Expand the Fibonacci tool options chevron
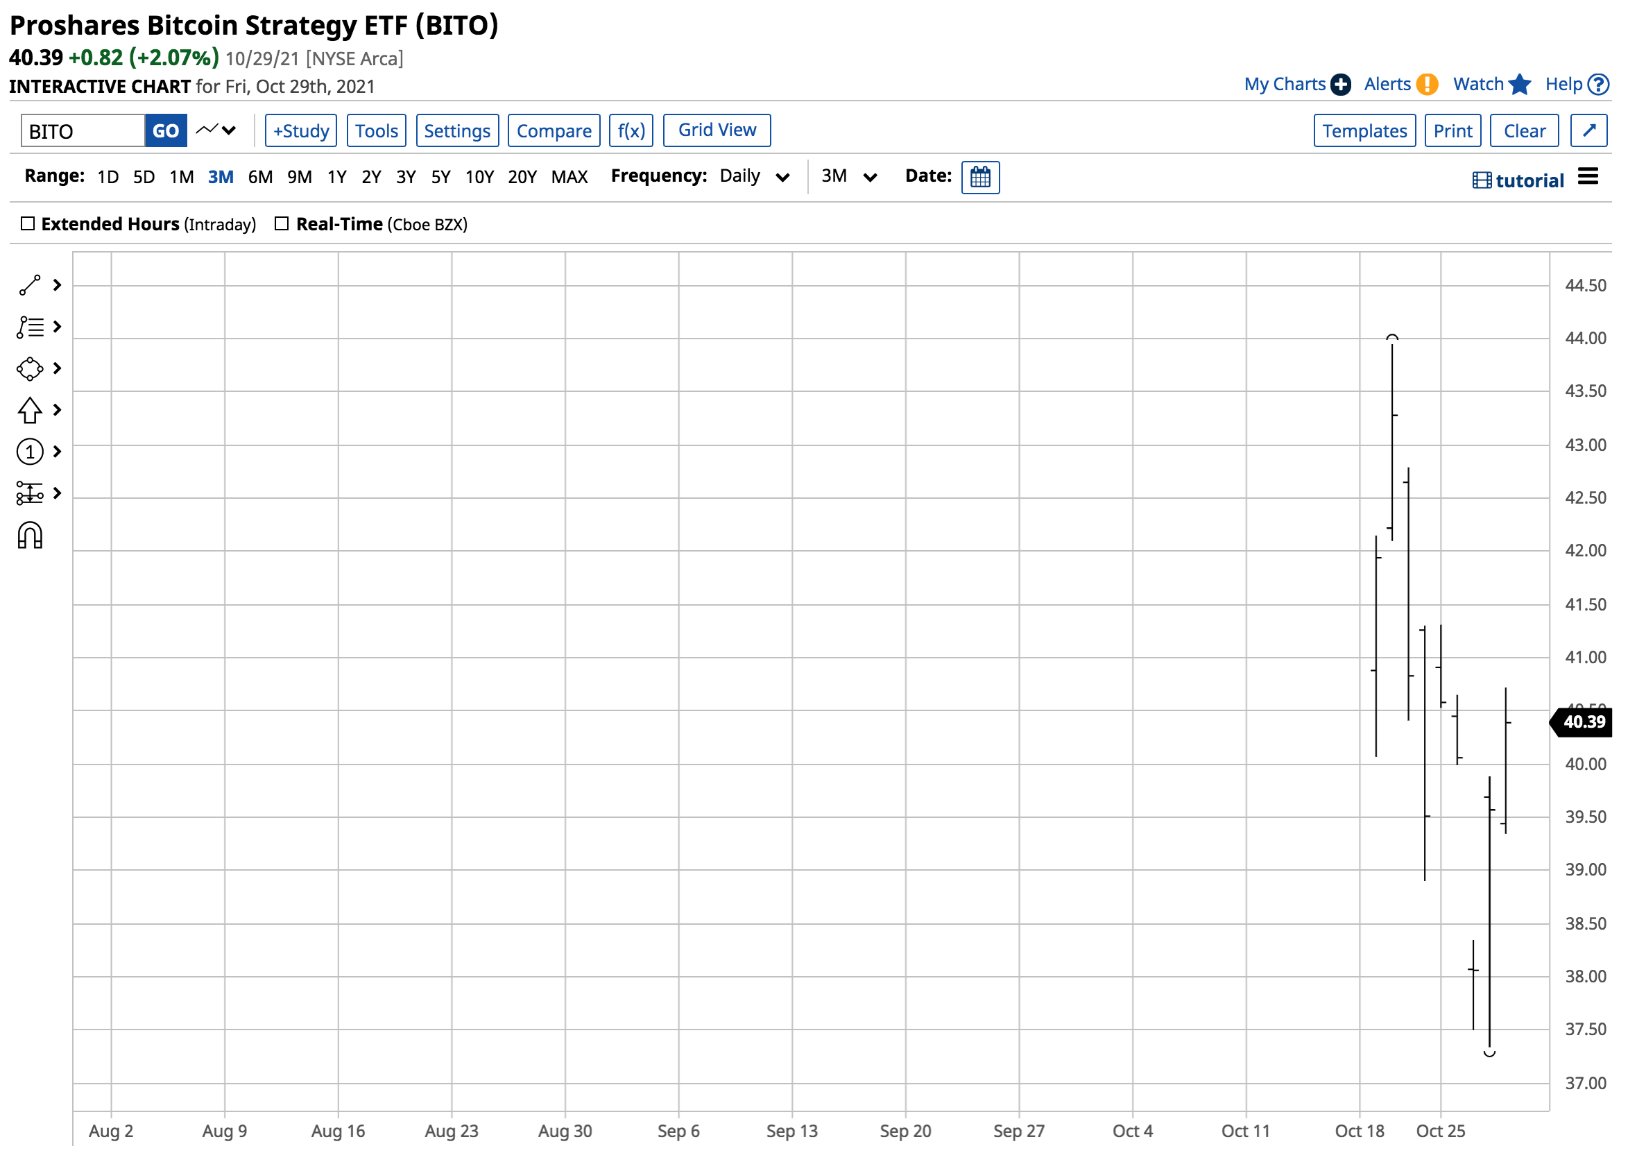 [x=58, y=327]
